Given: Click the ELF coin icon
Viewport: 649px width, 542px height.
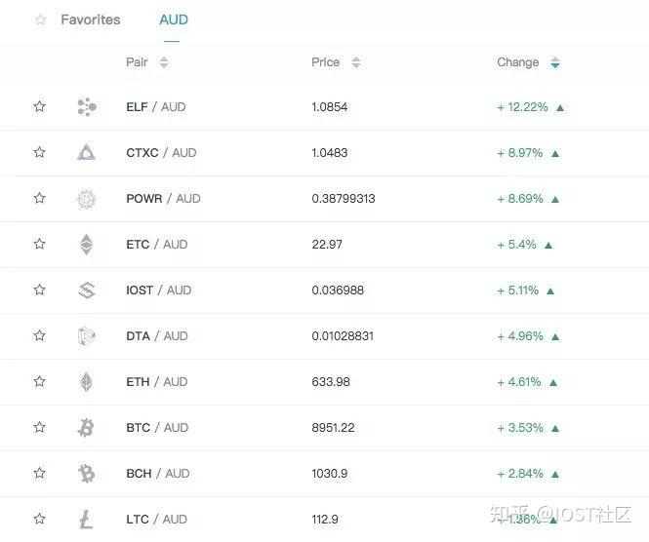Looking at the screenshot, I should tap(87, 107).
